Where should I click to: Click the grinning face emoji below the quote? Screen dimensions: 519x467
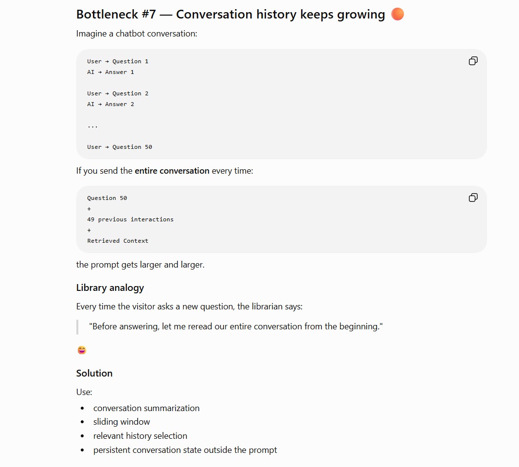(82, 350)
